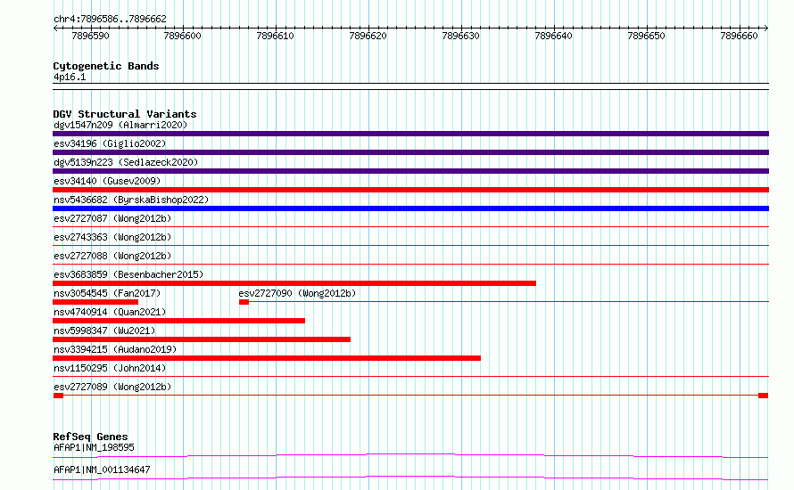794x490 pixels.
Task: Click the 7896640 ruler coordinate
Action: [553, 36]
